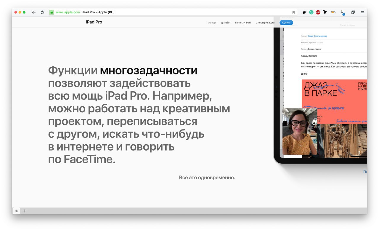Close the window with red button
Screen dimensions: 379x230
16,12
